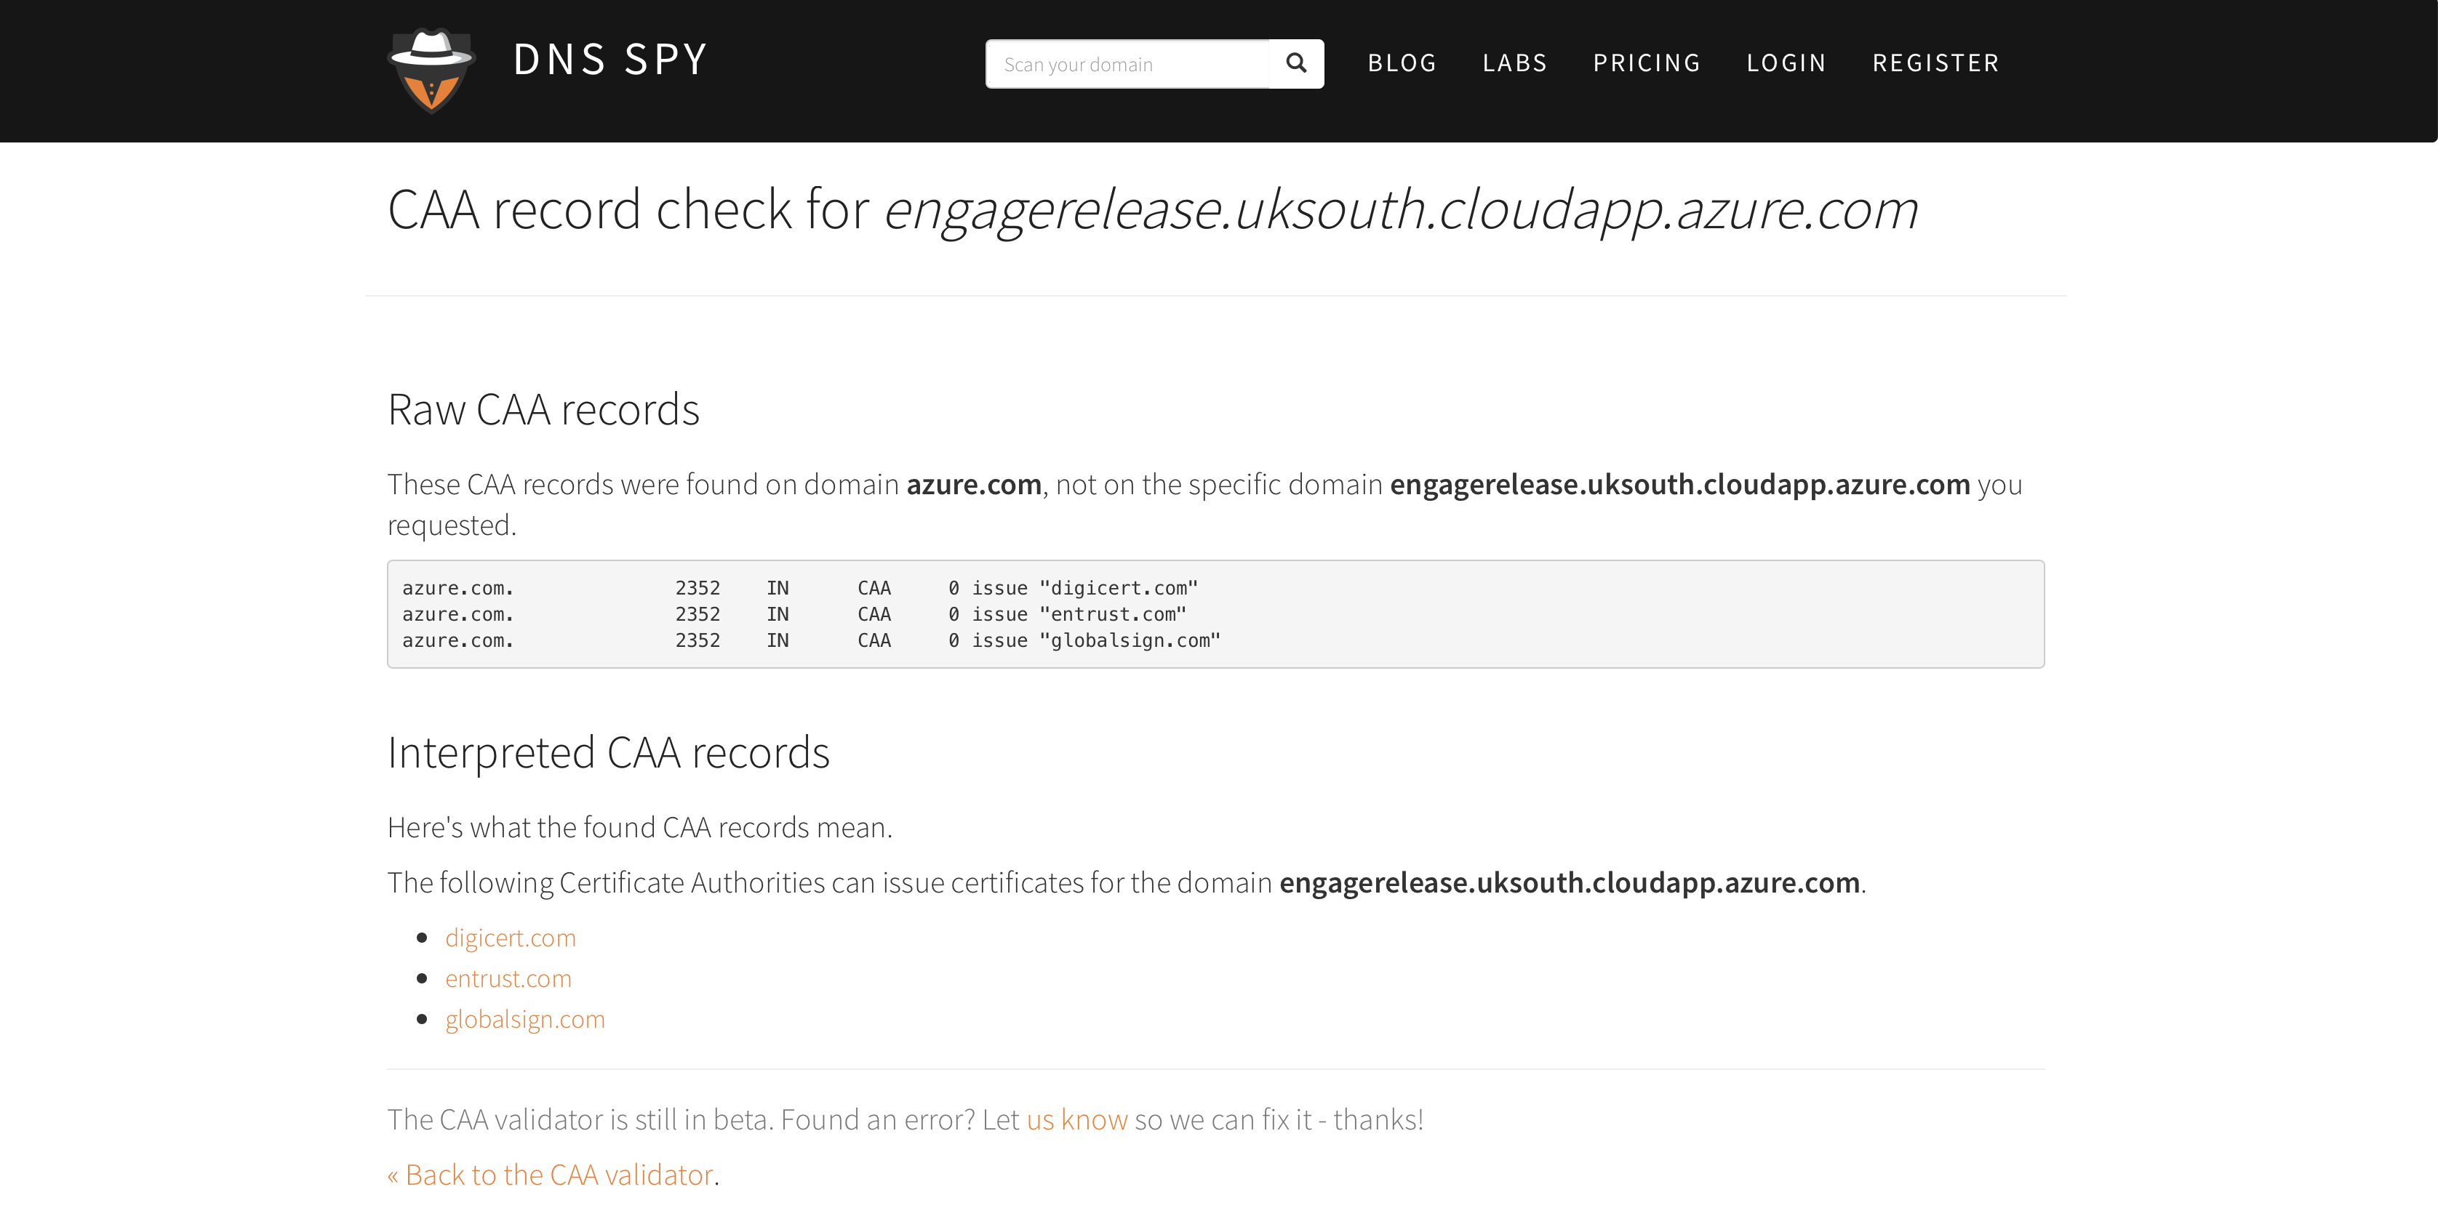The width and height of the screenshot is (2438, 1208).
Task: Go to the LOGIN page
Action: pos(1786,63)
